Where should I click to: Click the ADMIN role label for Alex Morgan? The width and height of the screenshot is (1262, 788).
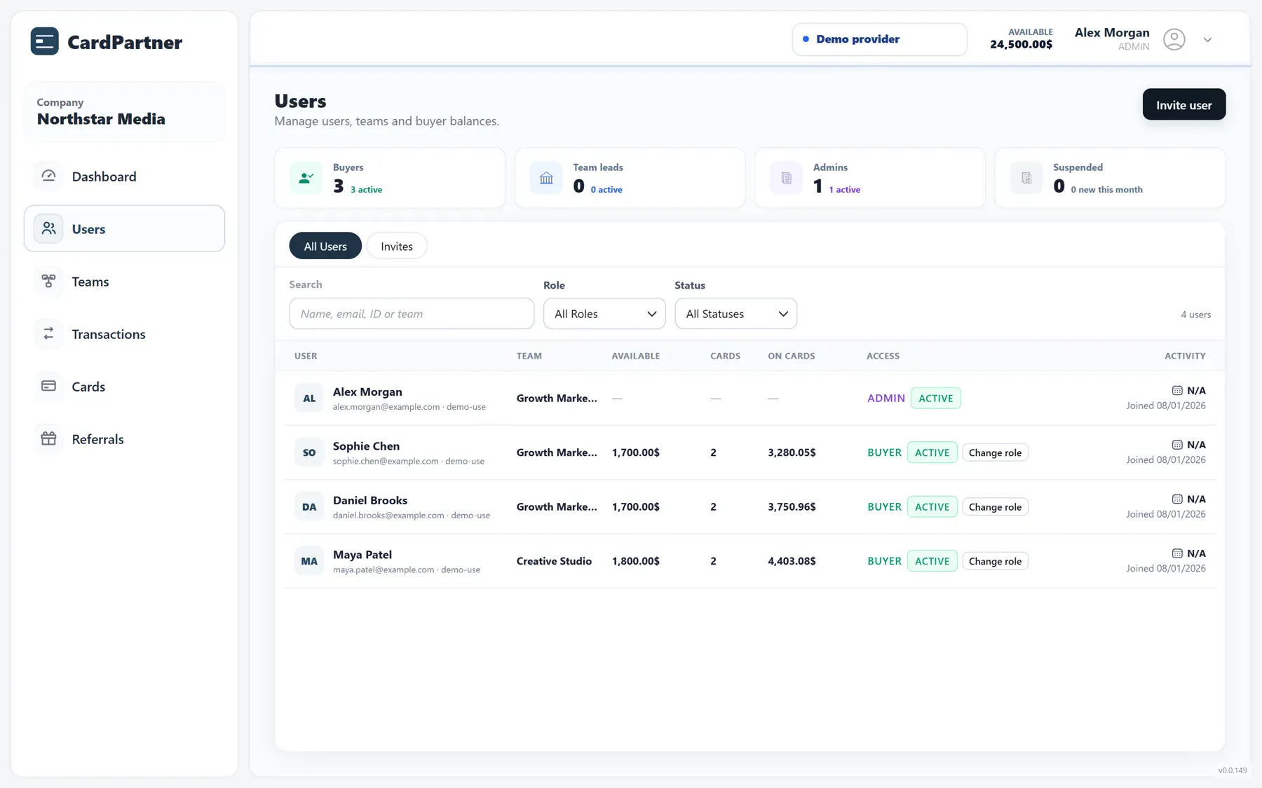[x=886, y=398]
